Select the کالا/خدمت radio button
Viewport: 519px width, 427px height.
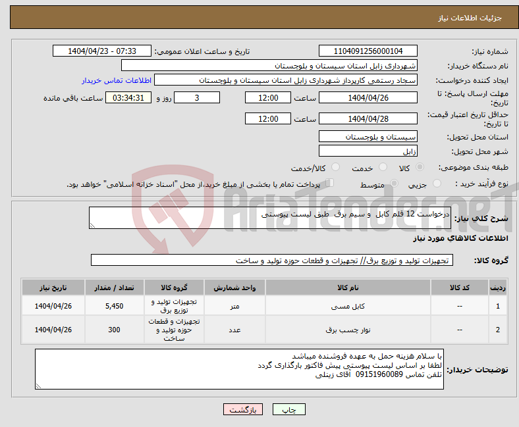[336, 167]
